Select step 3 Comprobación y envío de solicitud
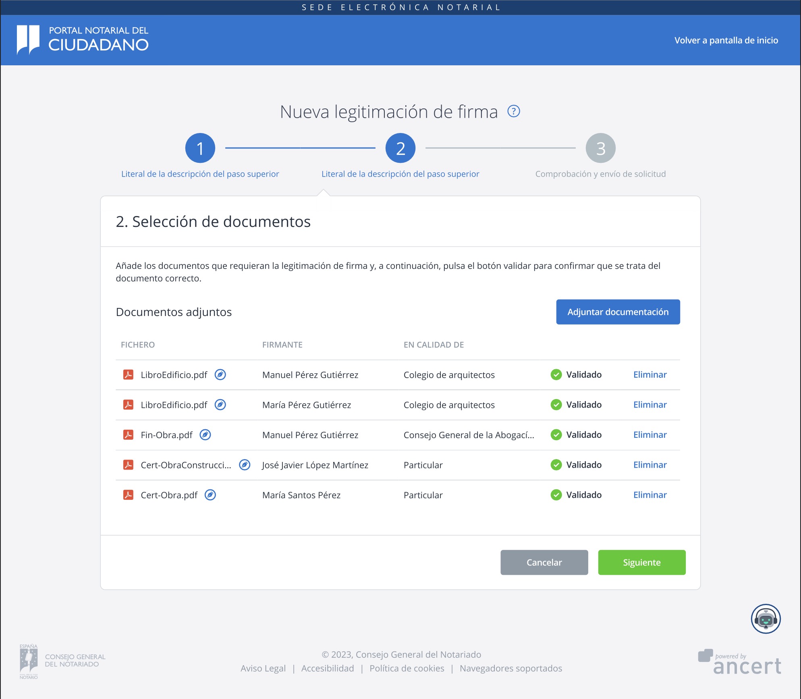Viewport: 801px width, 699px height. tap(600, 148)
